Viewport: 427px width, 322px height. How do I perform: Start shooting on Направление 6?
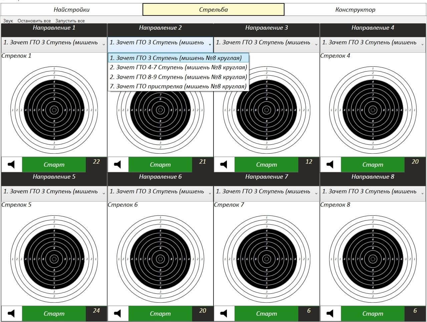160,314
